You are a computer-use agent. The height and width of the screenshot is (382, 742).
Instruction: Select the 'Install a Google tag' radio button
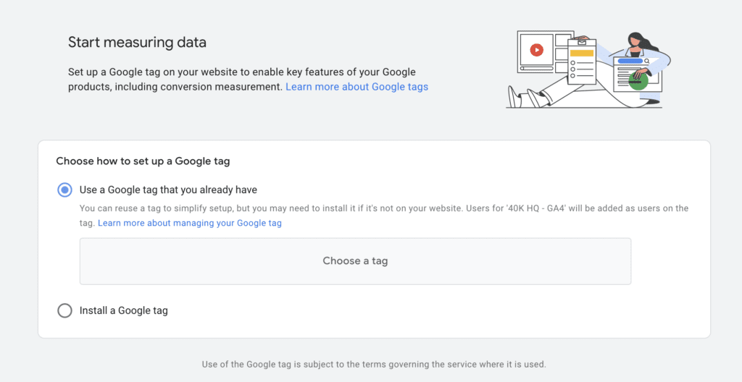coord(65,310)
